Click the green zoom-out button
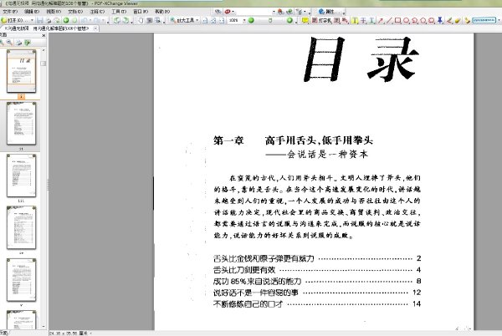The height and width of the screenshot is (336, 502). click(251, 20)
